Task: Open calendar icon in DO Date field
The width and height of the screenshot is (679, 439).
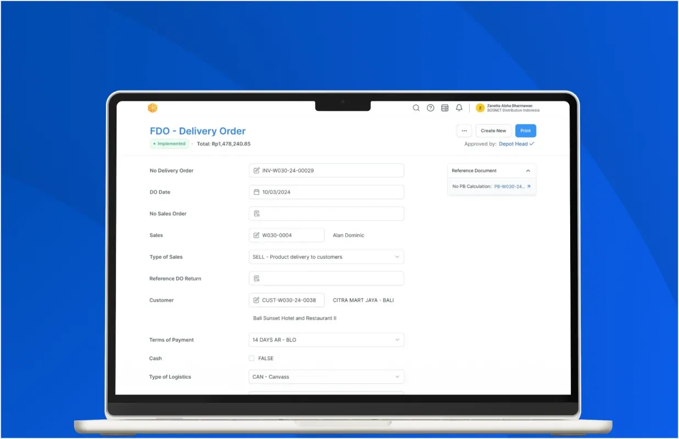Action: [257, 192]
